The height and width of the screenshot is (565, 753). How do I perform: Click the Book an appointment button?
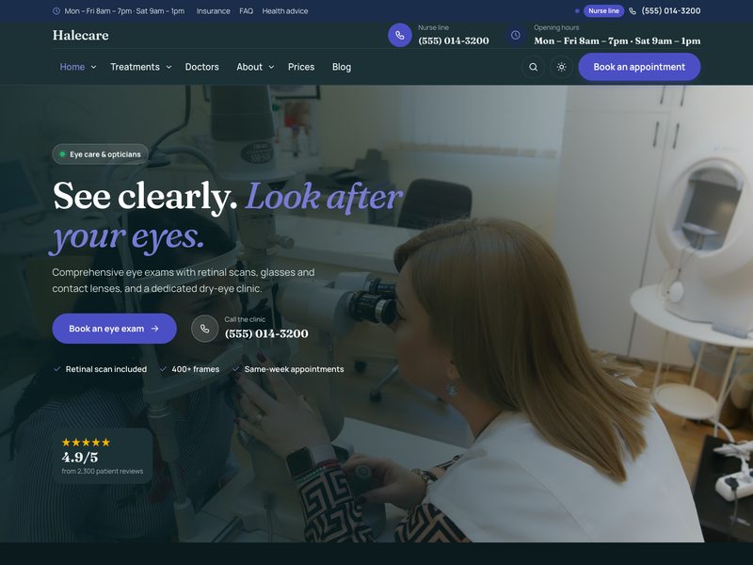tap(639, 67)
